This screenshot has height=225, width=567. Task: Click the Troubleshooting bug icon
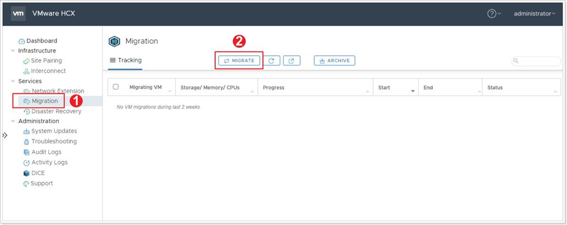26,142
